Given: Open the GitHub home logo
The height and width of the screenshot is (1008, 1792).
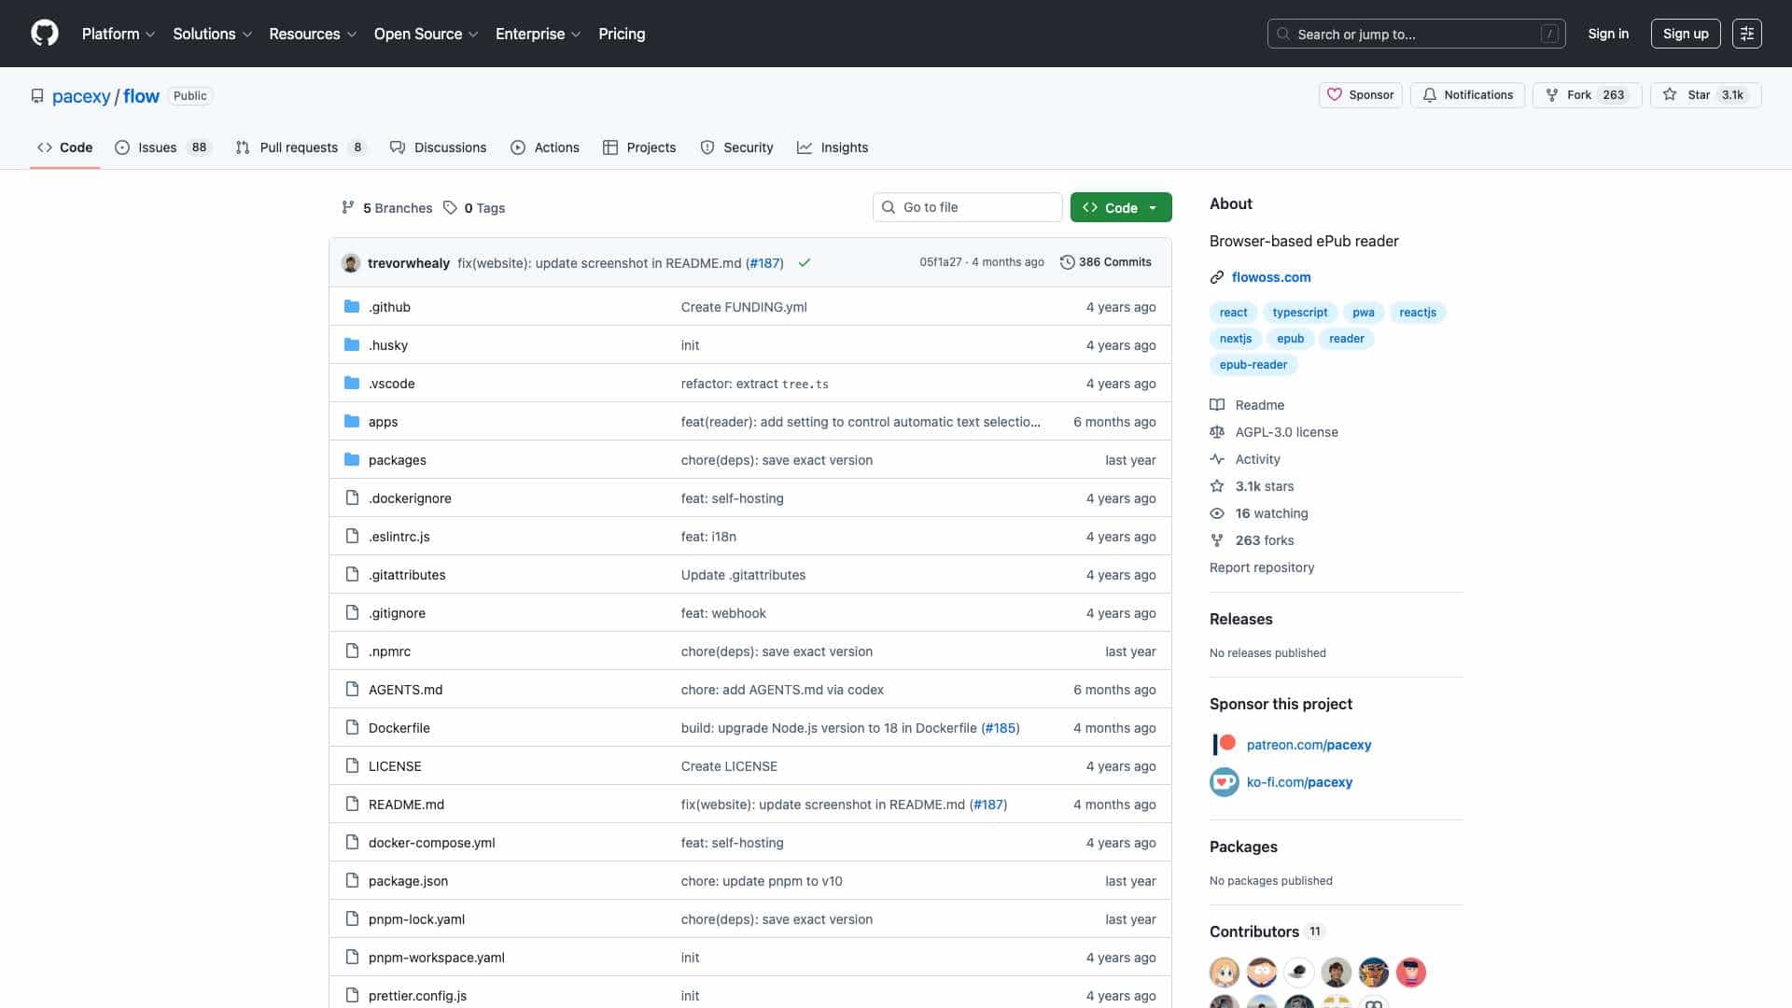Looking at the screenshot, I should click(x=45, y=34).
